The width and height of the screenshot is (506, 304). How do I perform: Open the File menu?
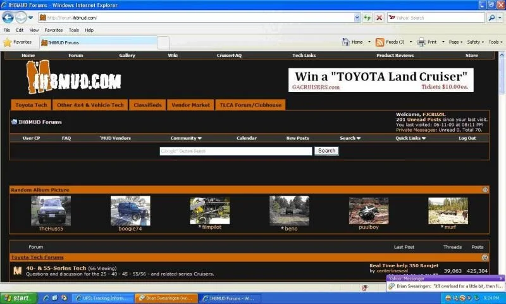(x=7, y=30)
